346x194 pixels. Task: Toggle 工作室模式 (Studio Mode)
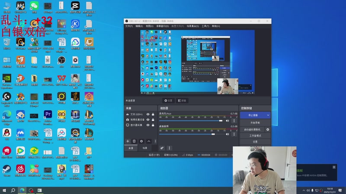click(x=255, y=136)
